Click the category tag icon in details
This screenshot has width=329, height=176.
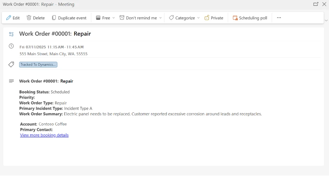point(11,65)
